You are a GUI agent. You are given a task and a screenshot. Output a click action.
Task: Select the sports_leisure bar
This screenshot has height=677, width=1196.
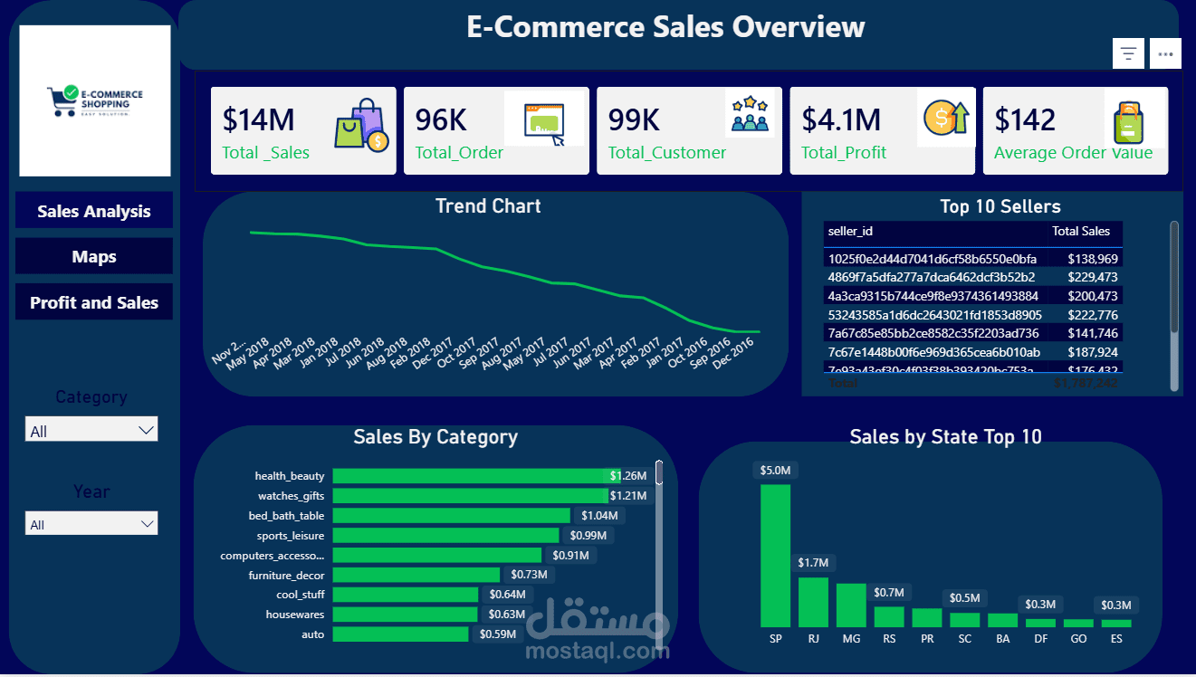445,536
